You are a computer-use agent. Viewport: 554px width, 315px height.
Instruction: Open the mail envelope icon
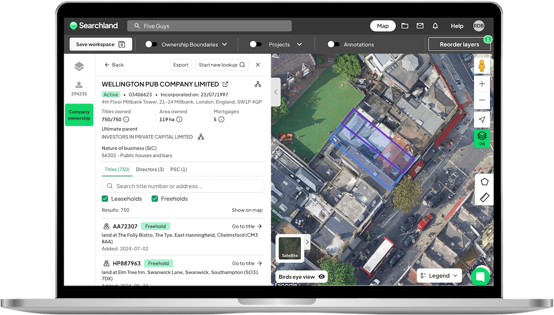pyautogui.click(x=420, y=26)
